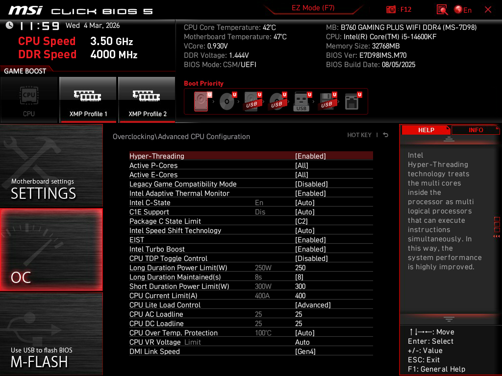Edit CPU VR Voltage Limit Auto value

pyautogui.click(x=302, y=342)
